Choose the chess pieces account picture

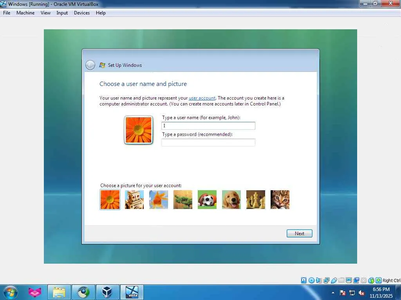click(256, 200)
